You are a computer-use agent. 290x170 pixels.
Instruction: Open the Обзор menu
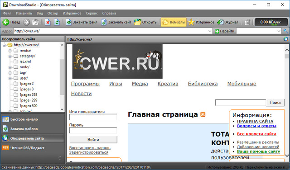53,13
